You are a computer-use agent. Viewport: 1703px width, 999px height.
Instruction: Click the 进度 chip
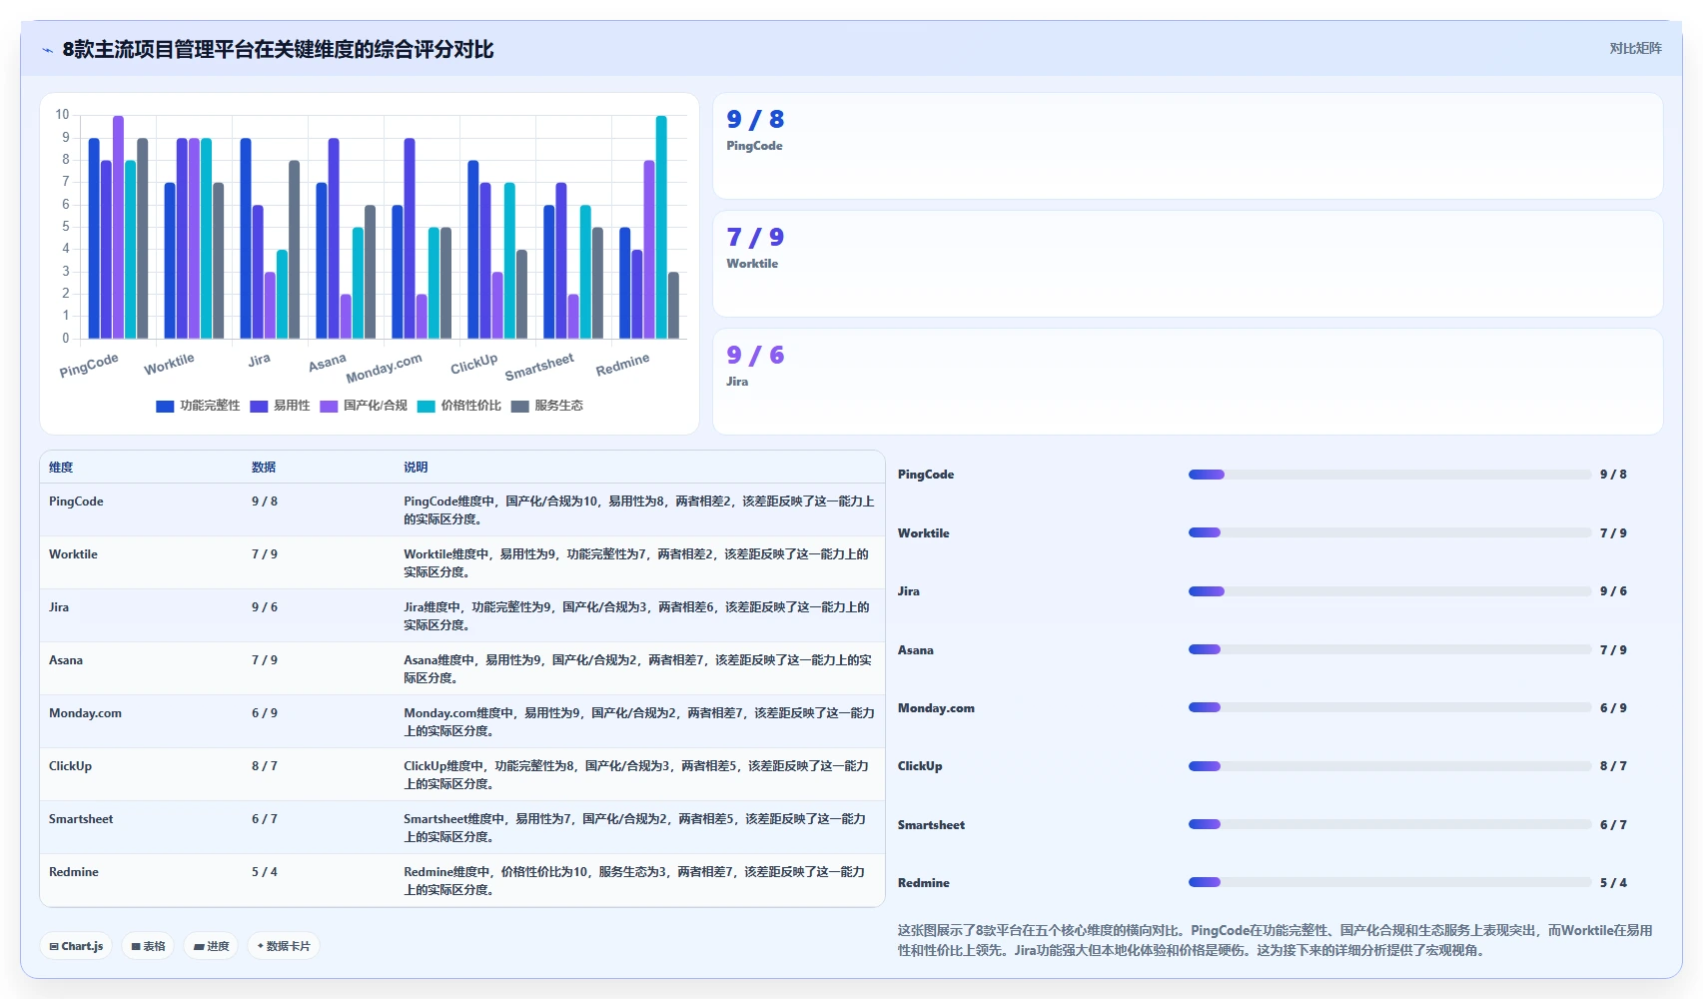tap(211, 946)
